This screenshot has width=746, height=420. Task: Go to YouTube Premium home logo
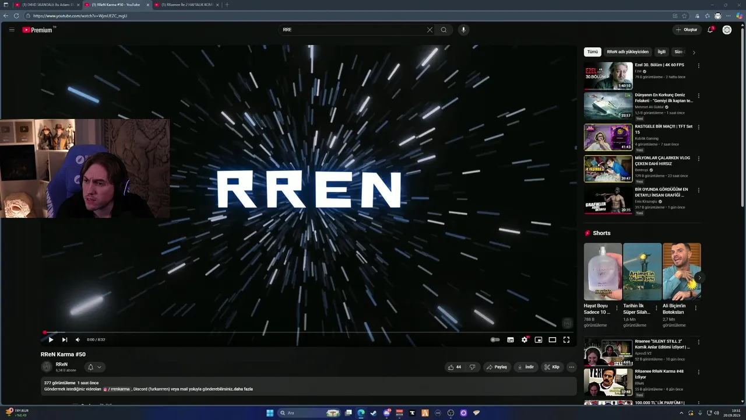tap(37, 30)
